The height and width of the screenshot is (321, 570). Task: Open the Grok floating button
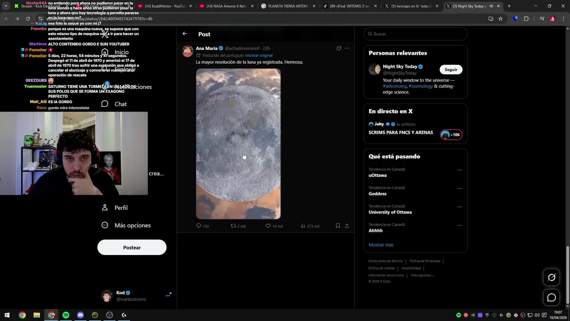pyautogui.click(x=551, y=277)
